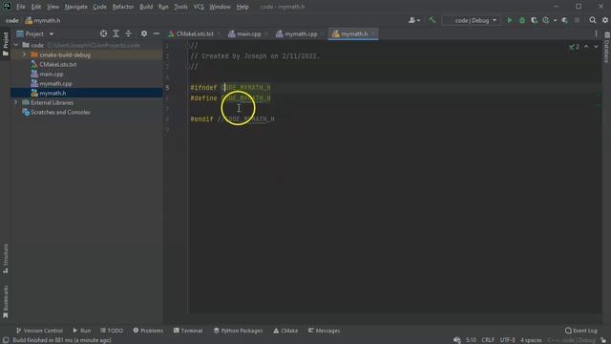Collapse the code root folder
611x344 pixels.
[x=16, y=45]
